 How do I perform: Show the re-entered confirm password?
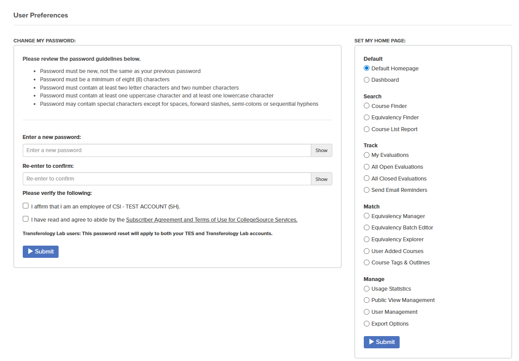pyautogui.click(x=321, y=179)
